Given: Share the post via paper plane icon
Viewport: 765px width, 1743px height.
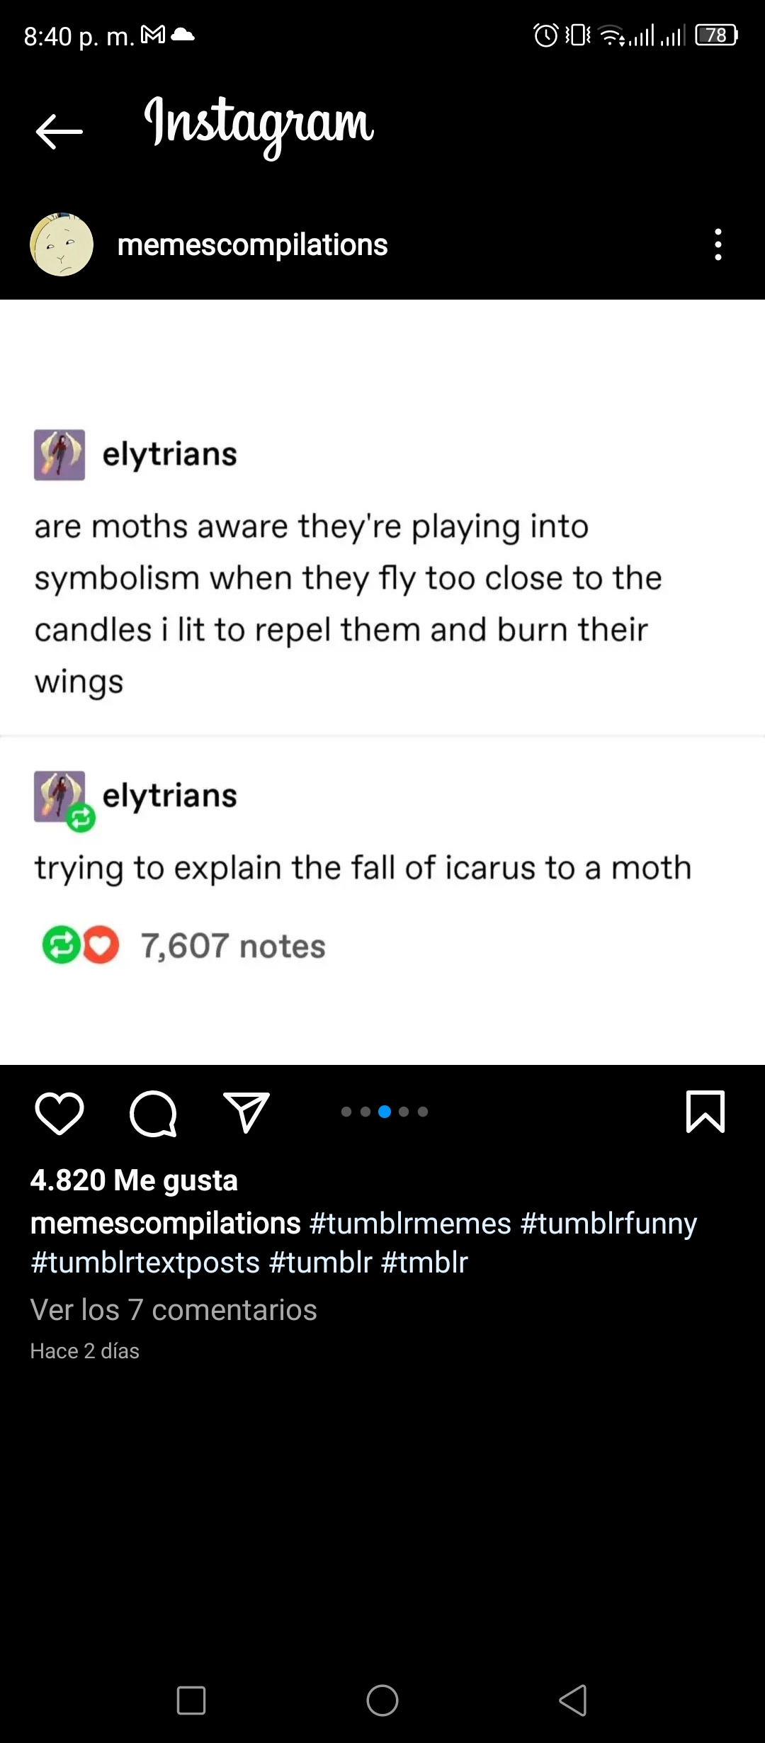Looking at the screenshot, I should (246, 1112).
